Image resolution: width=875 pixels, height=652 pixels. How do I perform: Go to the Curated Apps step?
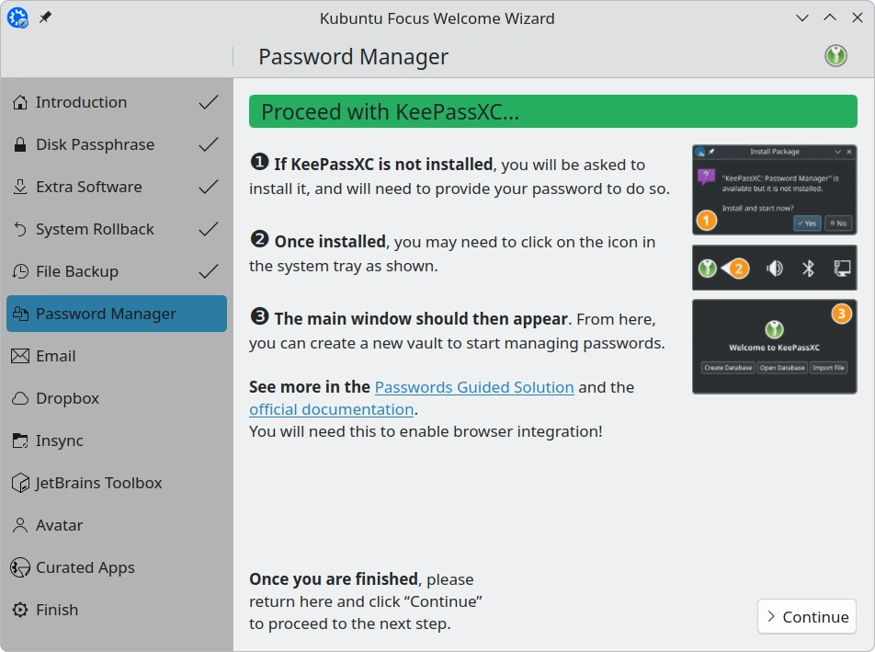[x=117, y=567]
